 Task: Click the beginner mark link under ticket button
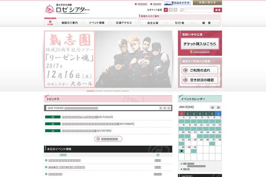200,52
